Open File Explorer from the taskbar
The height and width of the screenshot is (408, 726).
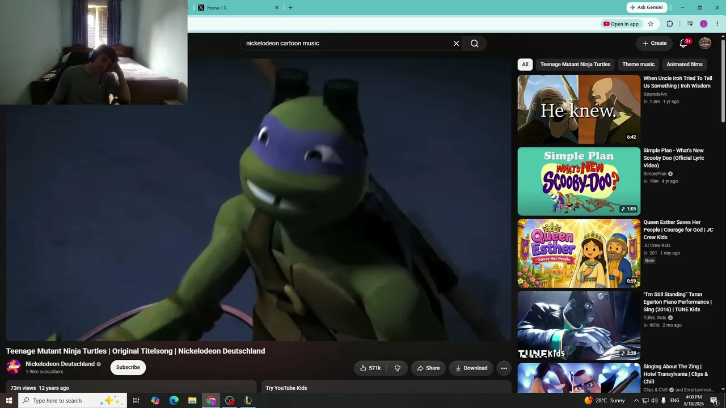[192, 401]
